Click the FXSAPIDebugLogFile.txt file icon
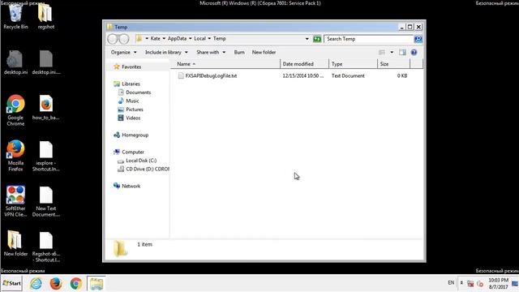The height and width of the screenshot is (292, 519). (x=181, y=75)
